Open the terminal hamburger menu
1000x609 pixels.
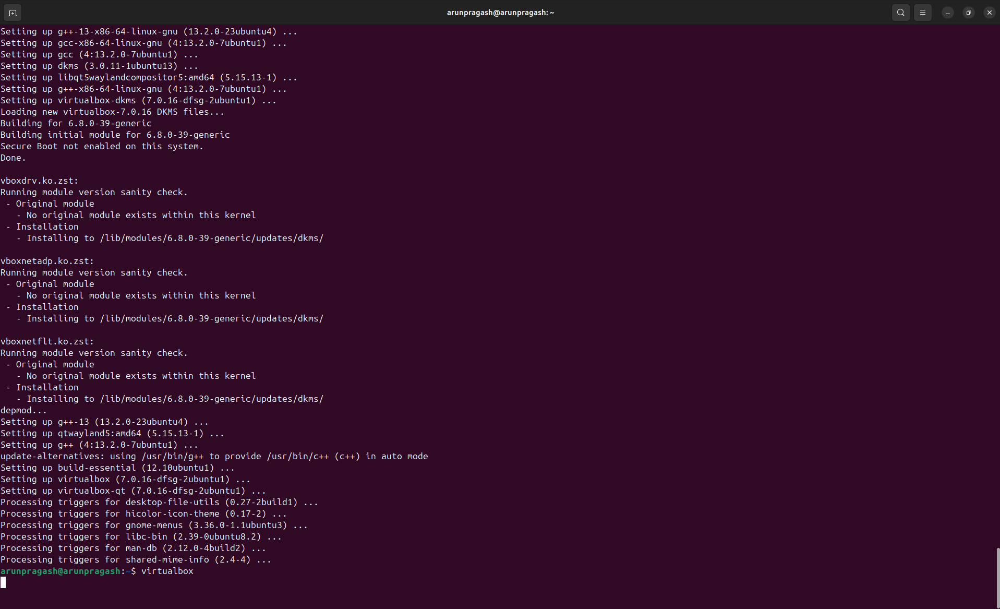922,13
